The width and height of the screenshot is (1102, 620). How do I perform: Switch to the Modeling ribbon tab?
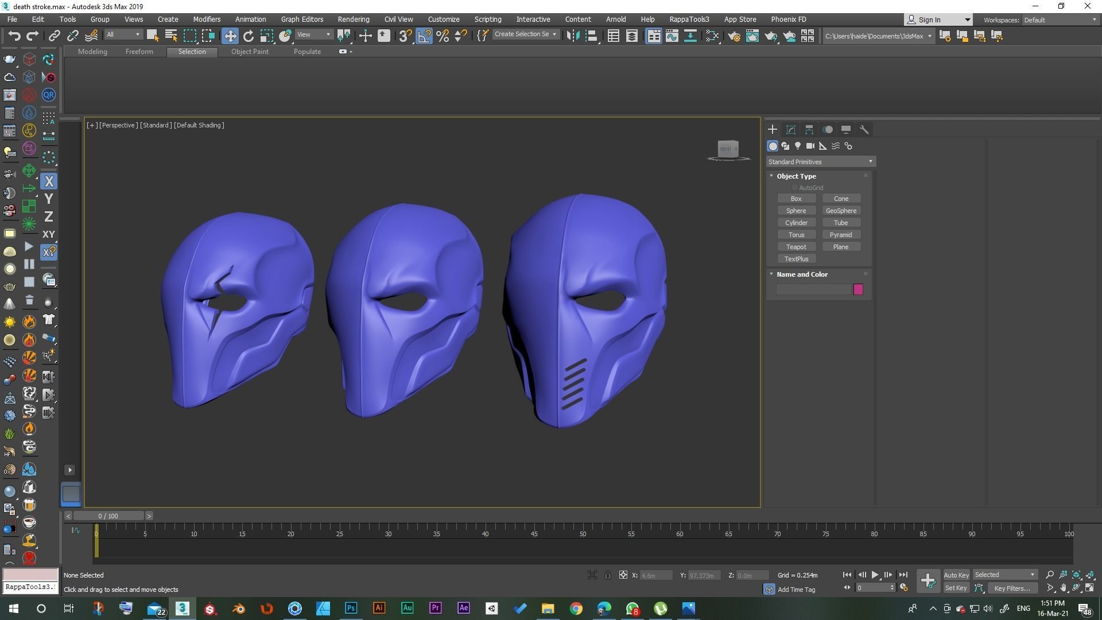coord(92,52)
